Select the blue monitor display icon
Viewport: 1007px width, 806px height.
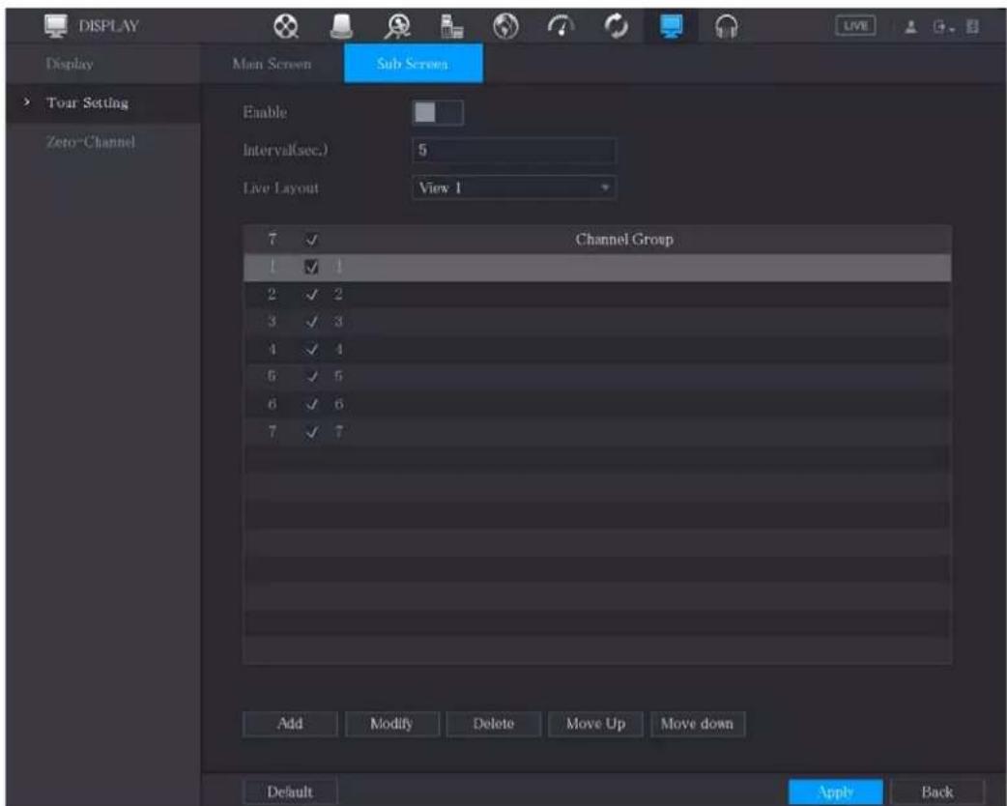click(x=671, y=26)
